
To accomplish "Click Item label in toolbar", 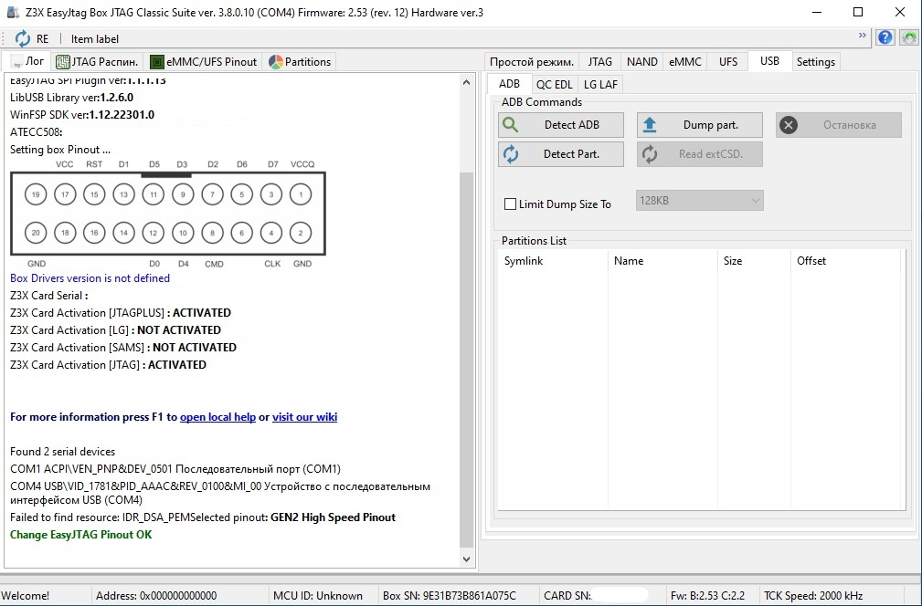I will (x=95, y=38).
